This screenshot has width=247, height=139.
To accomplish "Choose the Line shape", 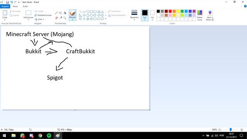I will (x=81, y=12).
